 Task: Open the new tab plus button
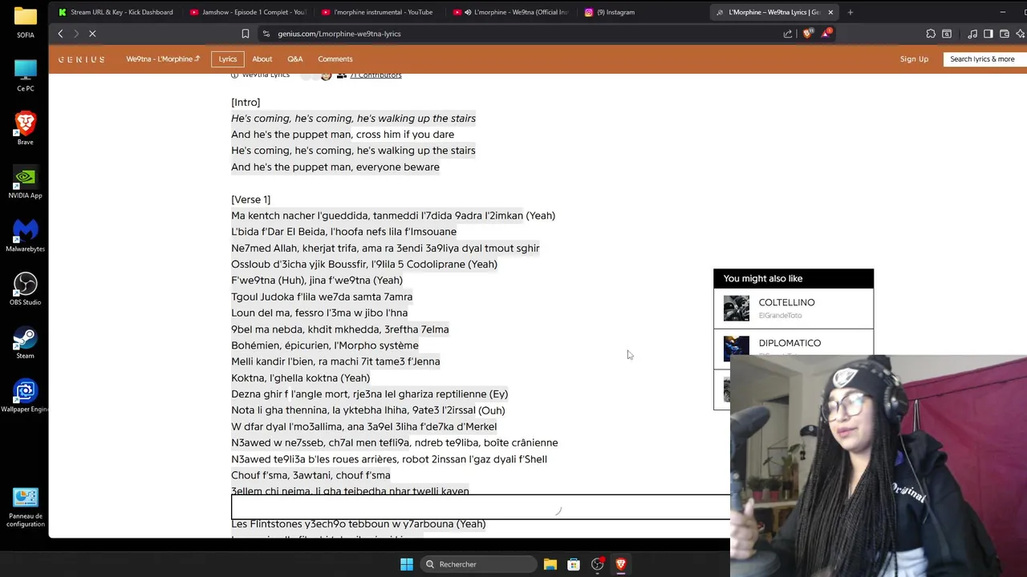click(850, 12)
